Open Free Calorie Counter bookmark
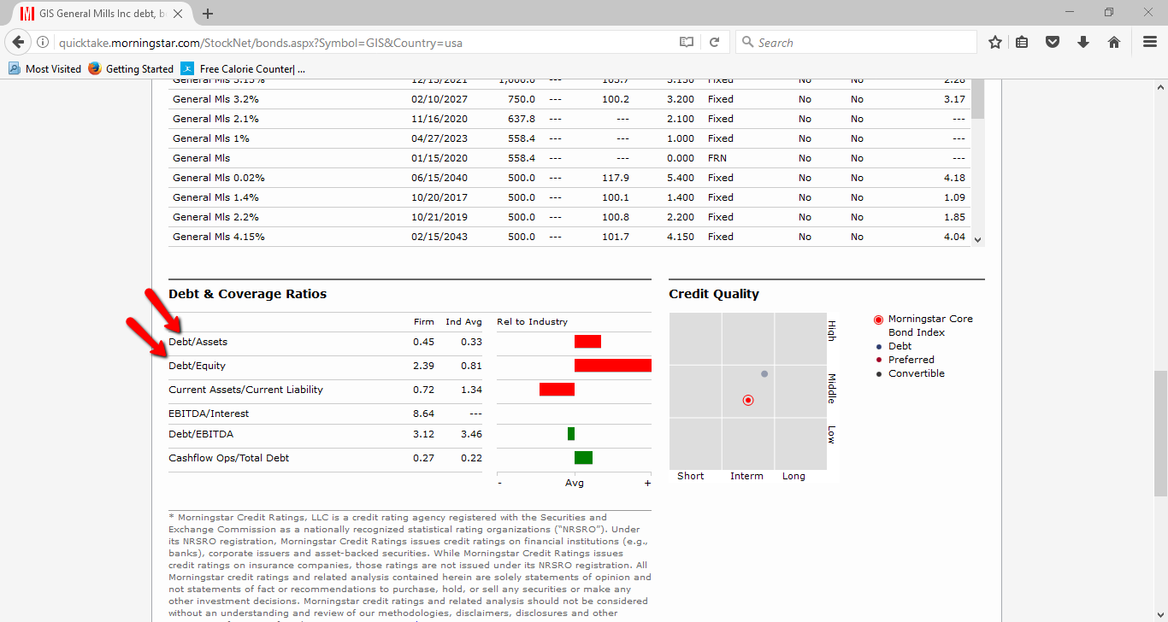The width and height of the screenshot is (1168, 622). (x=242, y=68)
